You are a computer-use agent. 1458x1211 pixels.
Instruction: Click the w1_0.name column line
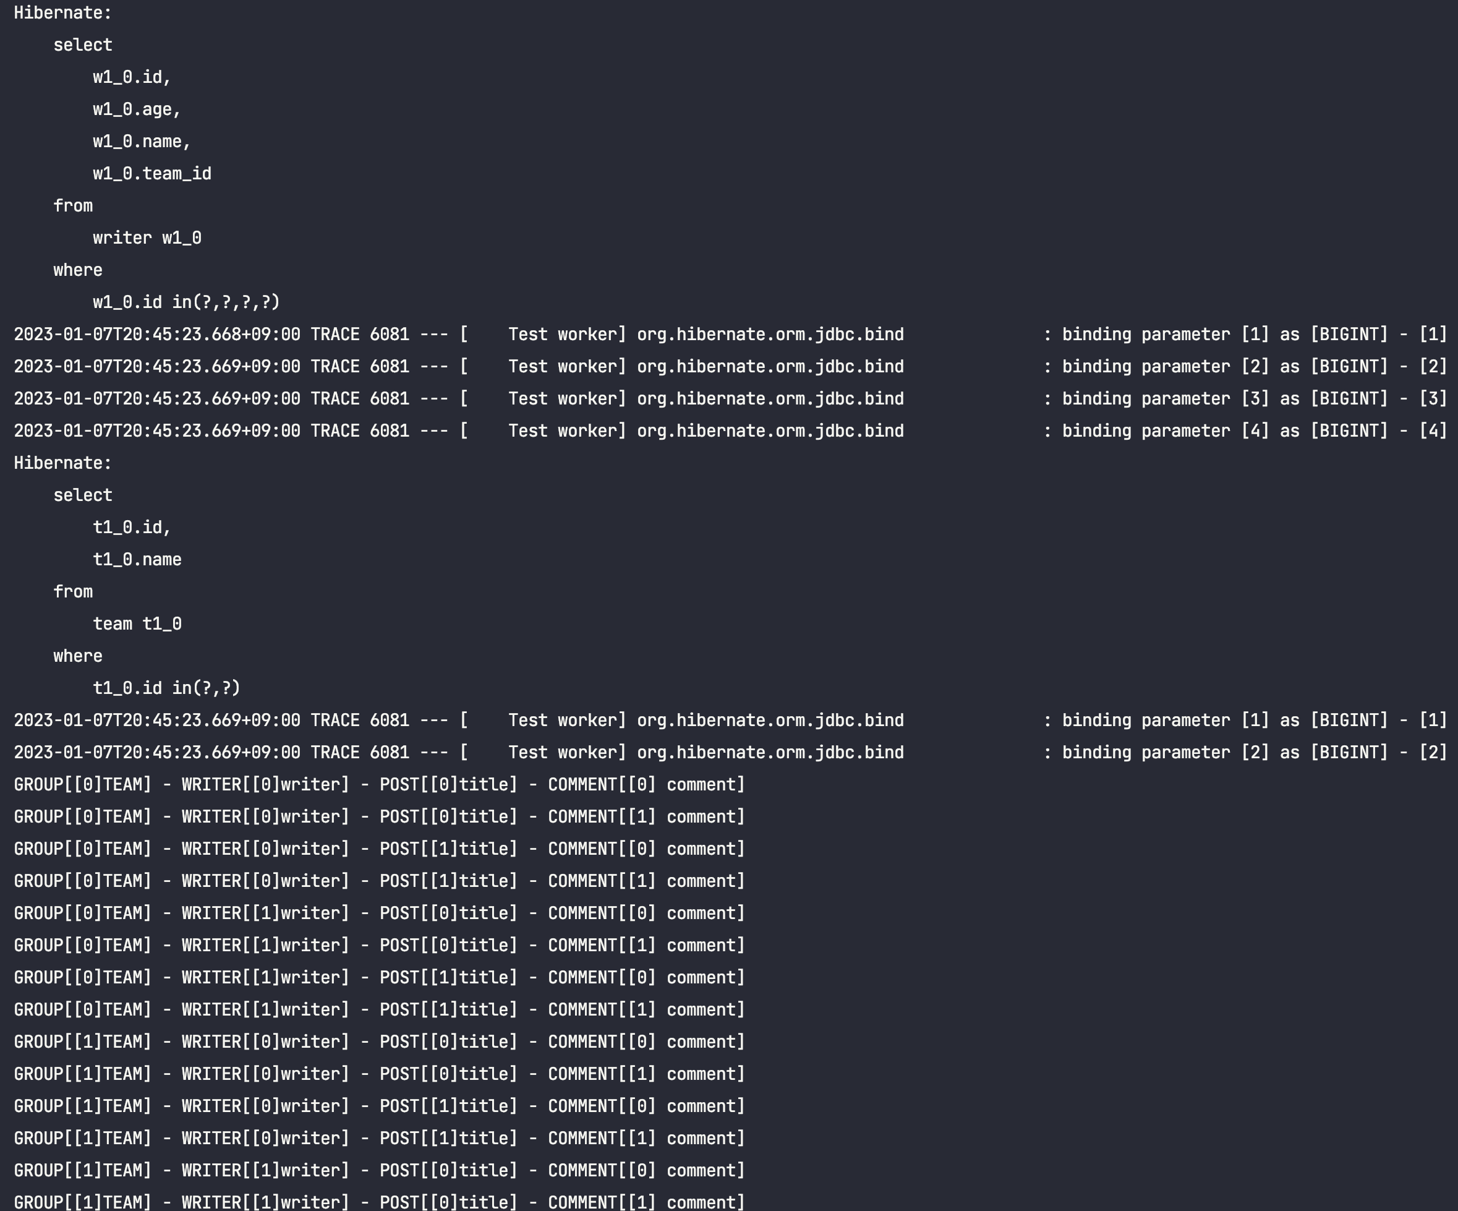[142, 142]
